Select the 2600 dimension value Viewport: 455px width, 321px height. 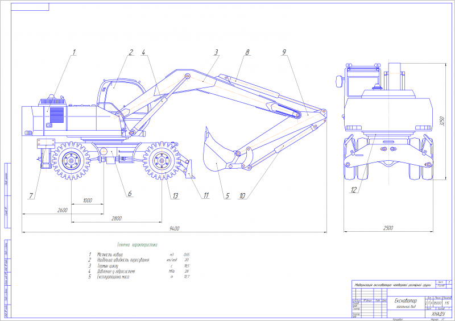coord(63,210)
